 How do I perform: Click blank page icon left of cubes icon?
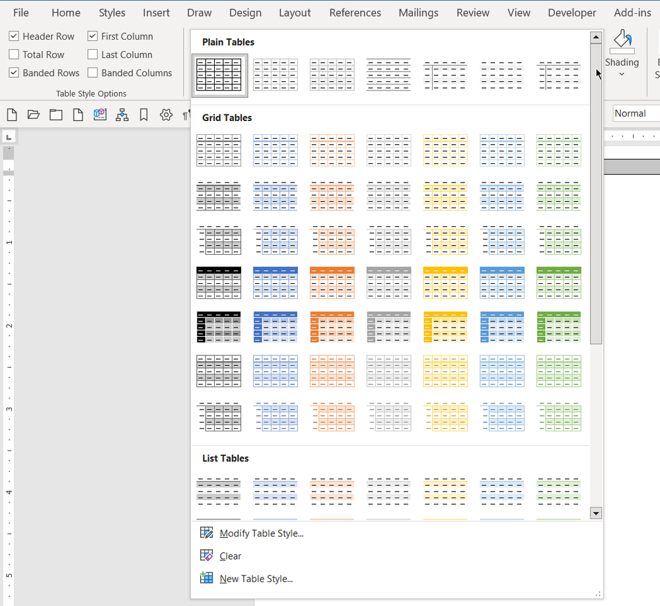click(x=78, y=114)
